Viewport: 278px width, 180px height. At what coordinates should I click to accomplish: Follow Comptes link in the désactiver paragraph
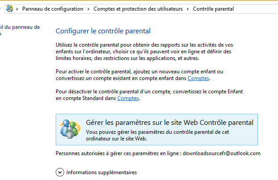(128, 98)
